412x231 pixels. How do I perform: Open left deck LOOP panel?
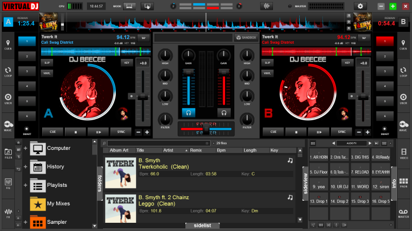8,72
